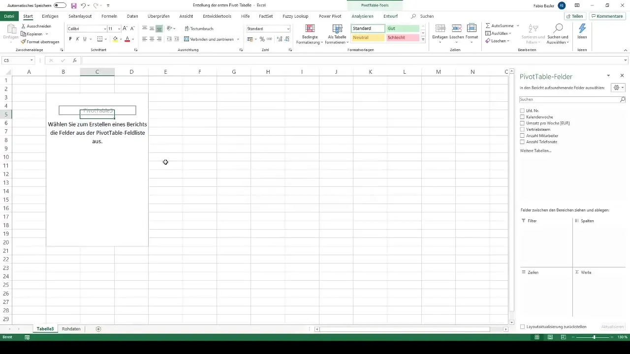Click Format übertragen paintbrush

tap(23, 42)
